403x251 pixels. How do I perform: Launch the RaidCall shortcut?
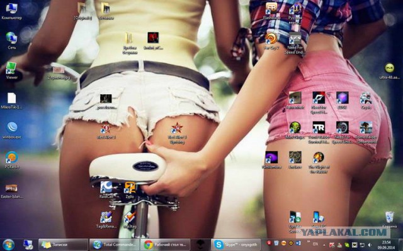coord(106,190)
